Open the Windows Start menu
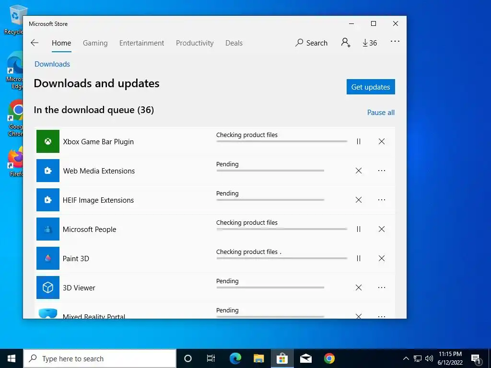Image resolution: width=491 pixels, height=368 pixels. (x=12, y=358)
